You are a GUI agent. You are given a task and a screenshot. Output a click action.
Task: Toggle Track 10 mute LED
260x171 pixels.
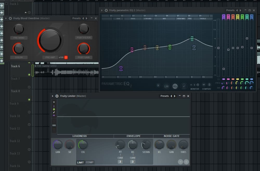[29, 124]
